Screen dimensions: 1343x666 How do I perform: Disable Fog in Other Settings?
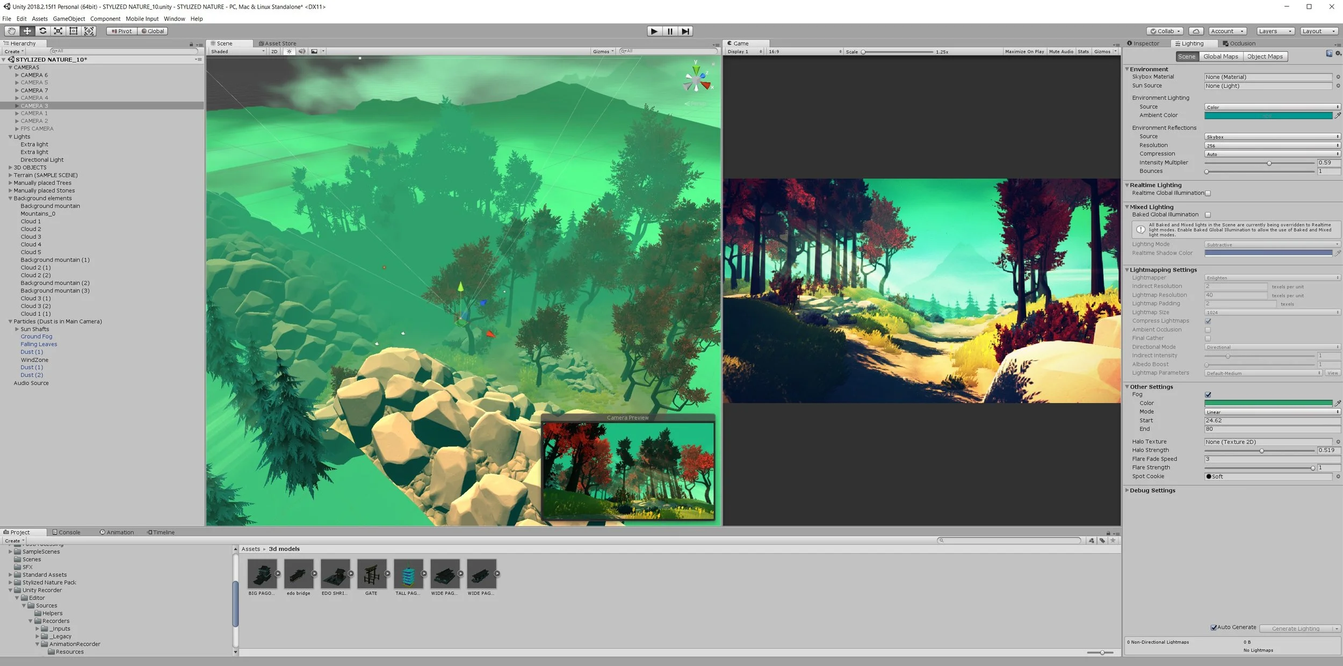click(x=1208, y=394)
